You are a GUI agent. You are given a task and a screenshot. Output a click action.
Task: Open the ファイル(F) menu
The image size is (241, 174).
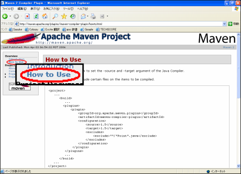coord(8,8)
